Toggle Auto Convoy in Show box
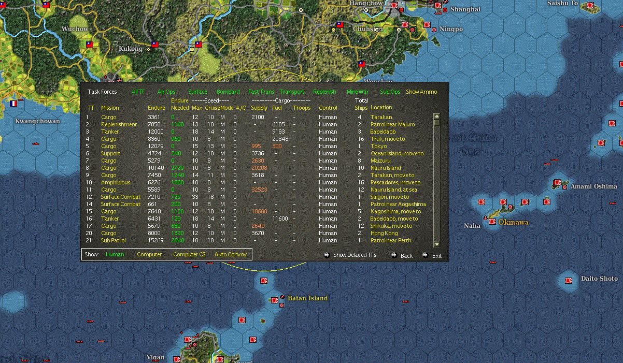This screenshot has width=623, height=363. tap(231, 254)
